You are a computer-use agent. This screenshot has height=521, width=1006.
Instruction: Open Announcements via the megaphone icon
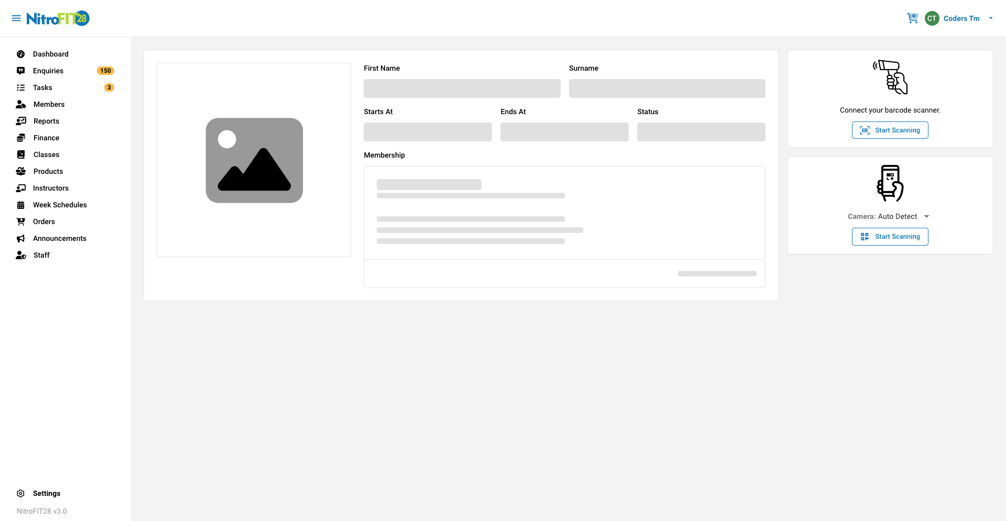coord(20,238)
